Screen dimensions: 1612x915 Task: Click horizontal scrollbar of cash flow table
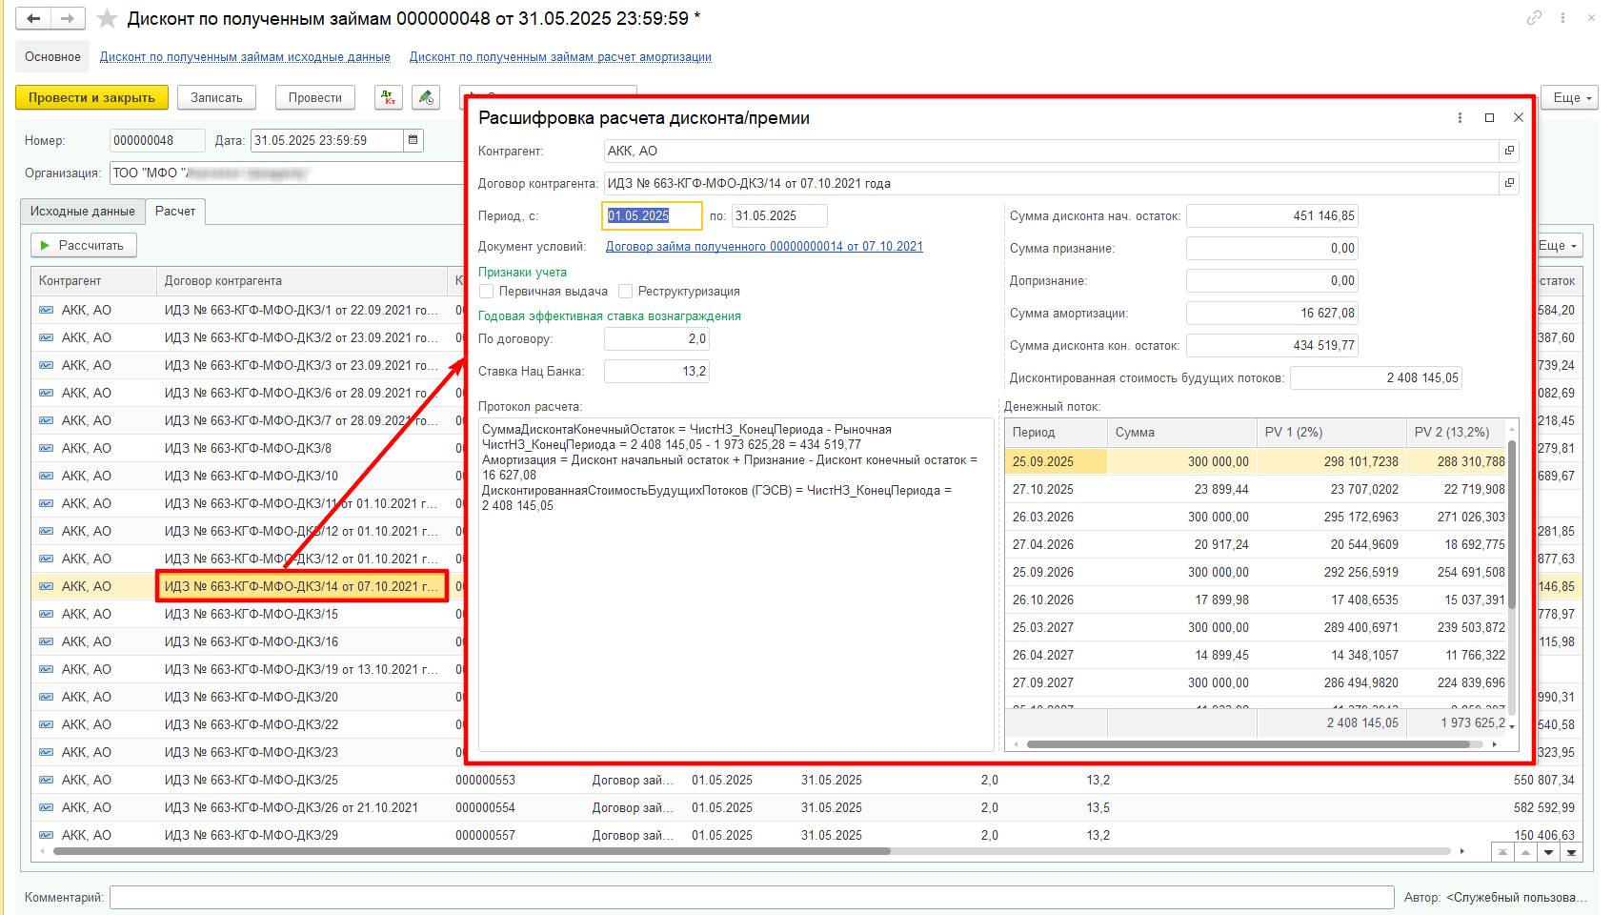1247,744
